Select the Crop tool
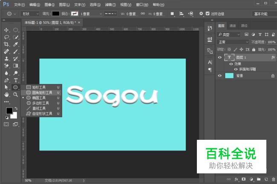Viewport: 277px width, 184px height. click(6, 44)
